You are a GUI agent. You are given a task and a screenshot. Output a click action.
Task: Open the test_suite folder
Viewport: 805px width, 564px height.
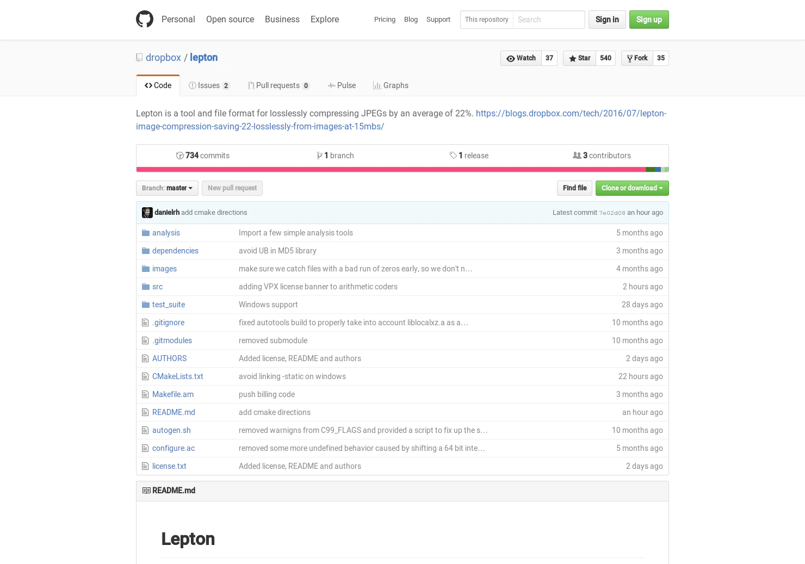(169, 305)
